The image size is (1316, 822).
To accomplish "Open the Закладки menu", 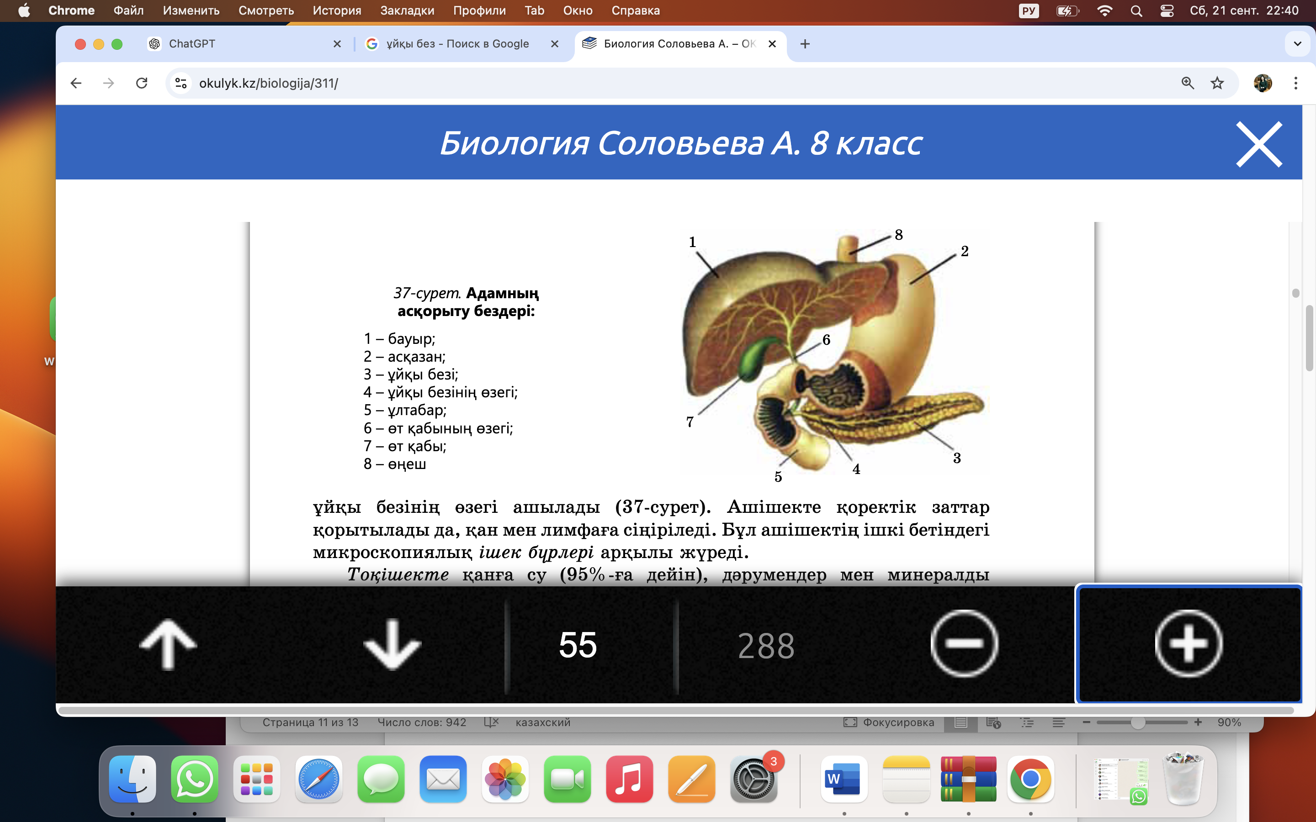I will [407, 11].
